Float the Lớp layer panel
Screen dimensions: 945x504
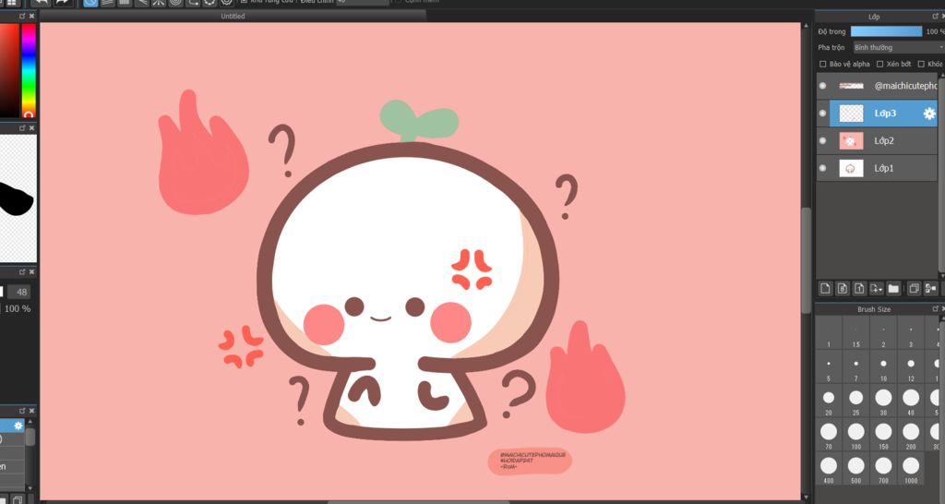click(935, 17)
